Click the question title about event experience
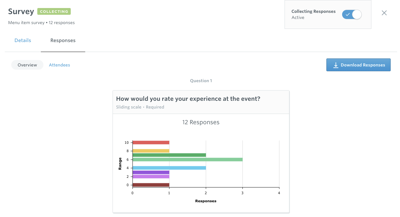Screen dimensions: 400x217 pyautogui.click(x=188, y=99)
